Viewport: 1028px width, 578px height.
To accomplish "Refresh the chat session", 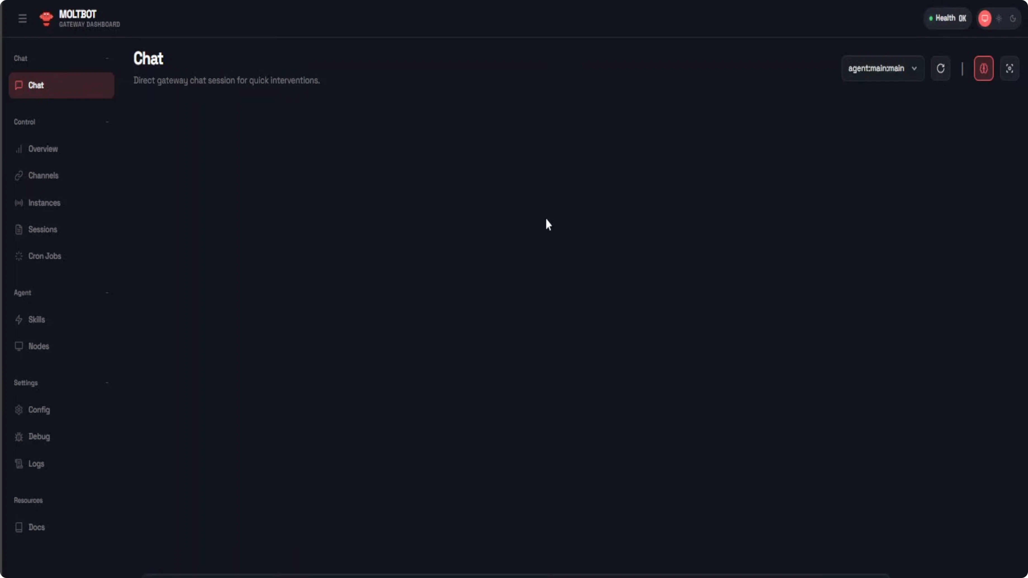I will (940, 69).
